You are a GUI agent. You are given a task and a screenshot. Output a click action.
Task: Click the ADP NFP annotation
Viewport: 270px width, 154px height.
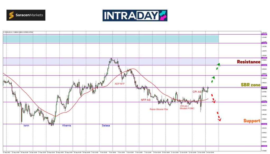click(x=119, y=84)
